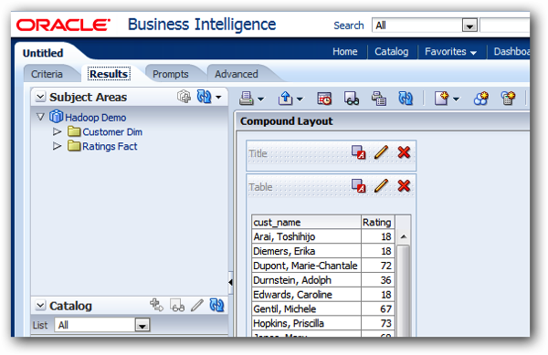Switch to the Criteria tab
This screenshot has width=548, height=355.
click(47, 74)
